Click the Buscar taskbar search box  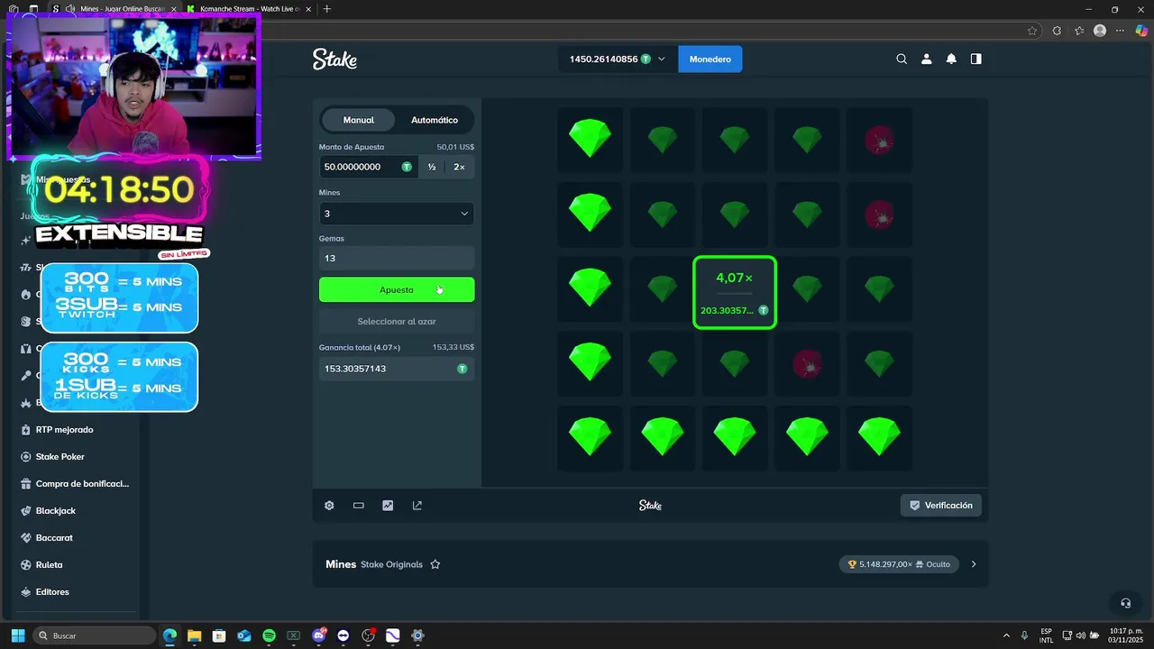[x=95, y=635]
